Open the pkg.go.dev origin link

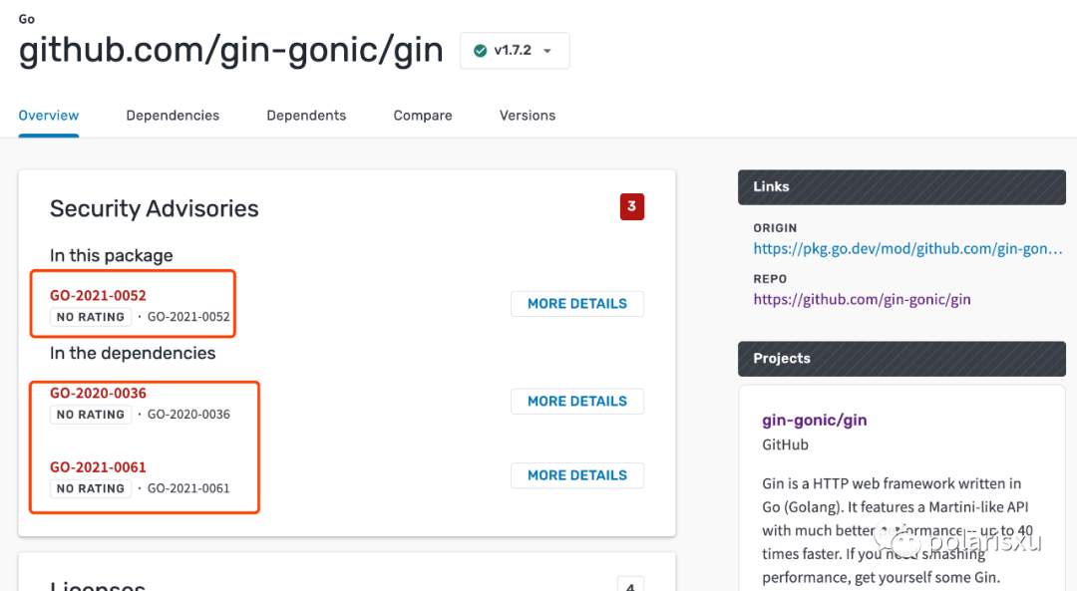click(907, 249)
